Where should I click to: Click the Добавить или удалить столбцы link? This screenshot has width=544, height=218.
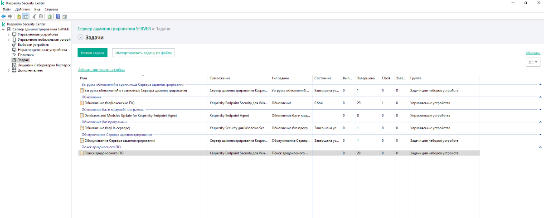click(x=101, y=70)
